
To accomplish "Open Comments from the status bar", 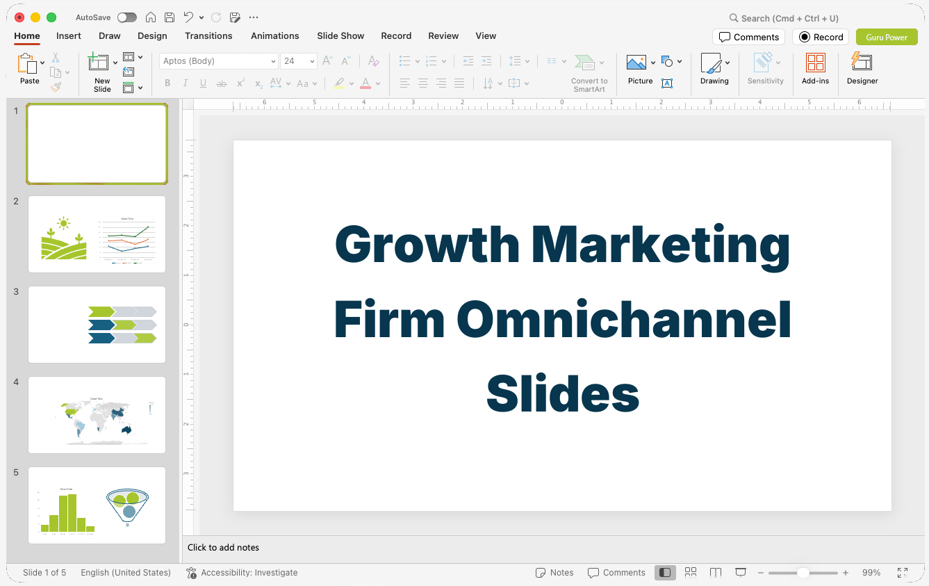I will pyautogui.click(x=616, y=573).
